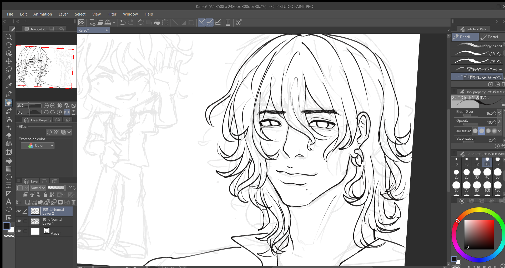Select the Eyedropper tool
Screen dimensions: 505x268
(x=9, y=86)
